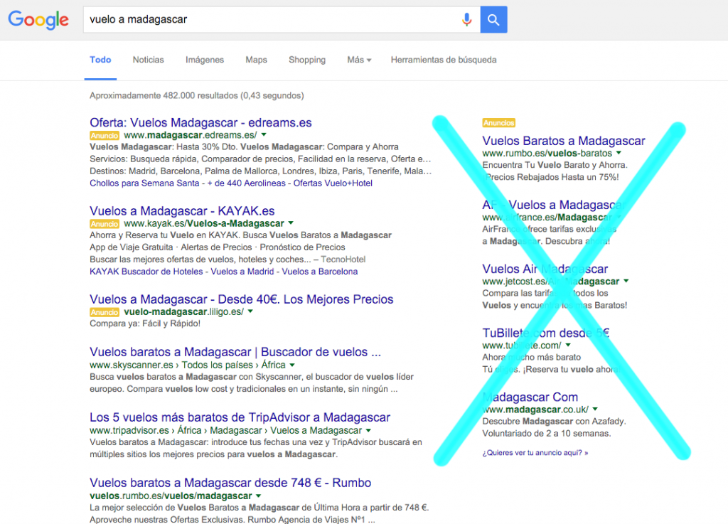Image resolution: width=728 pixels, height=524 pixels.
Task: Open the Maps tab
Action: [256, 60]
